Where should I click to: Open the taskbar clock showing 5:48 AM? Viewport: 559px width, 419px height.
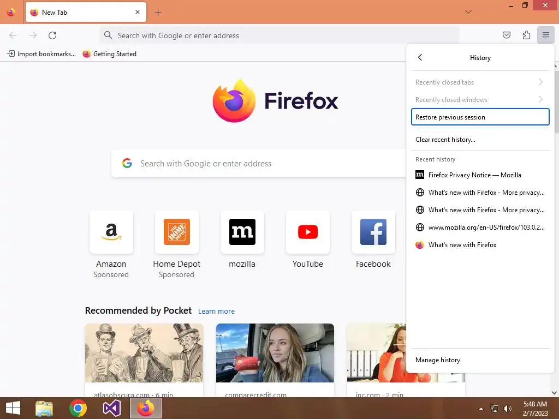click(x=535, y=409)
